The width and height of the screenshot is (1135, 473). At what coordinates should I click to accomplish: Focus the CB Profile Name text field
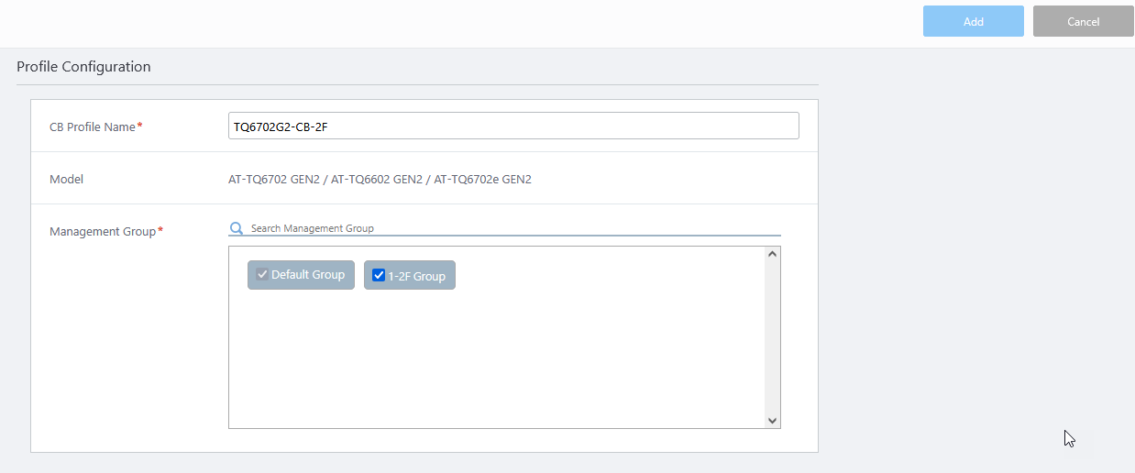[x=512, y=126]
